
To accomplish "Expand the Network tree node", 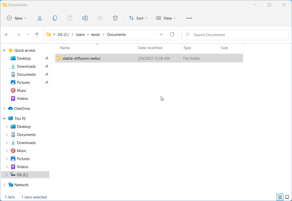I will pos(4,185).
